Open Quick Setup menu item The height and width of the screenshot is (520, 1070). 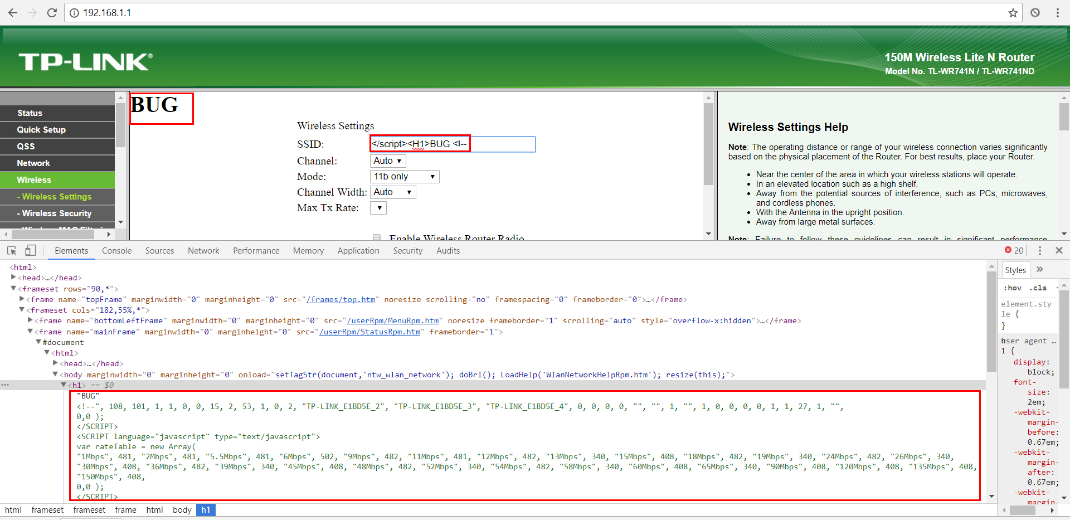(x=57, y=130)
